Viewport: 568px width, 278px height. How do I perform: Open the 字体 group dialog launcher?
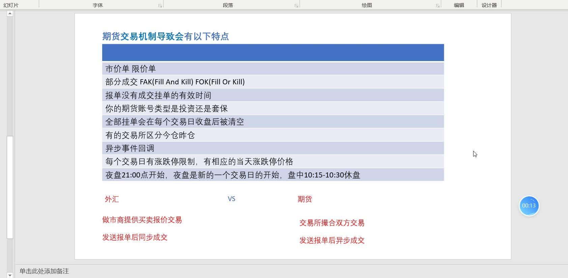click(x=160, y=6)
